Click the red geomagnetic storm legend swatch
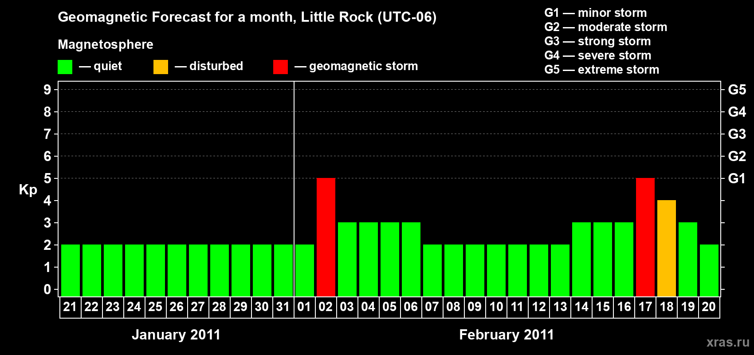 280,67
